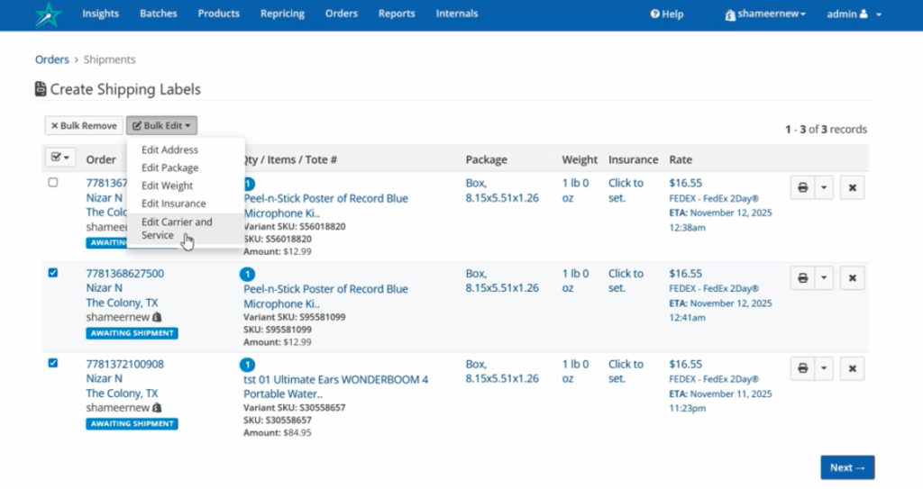
Task: Print label for order 7781368627500
Action: [x=802, y=277]
